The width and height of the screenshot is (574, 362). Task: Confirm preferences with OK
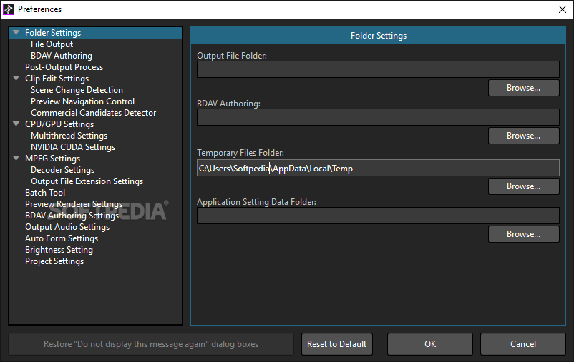[x=430, y=344]
